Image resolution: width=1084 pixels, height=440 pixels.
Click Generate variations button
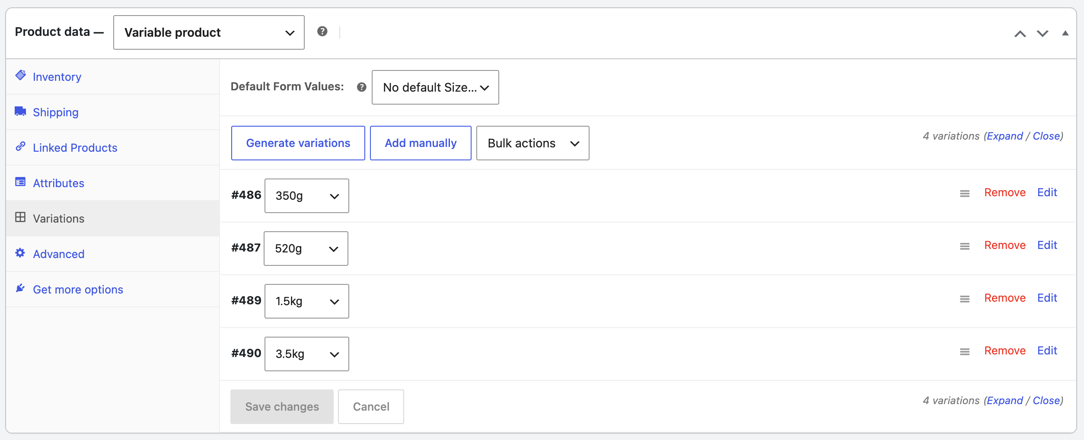[298, 143]
